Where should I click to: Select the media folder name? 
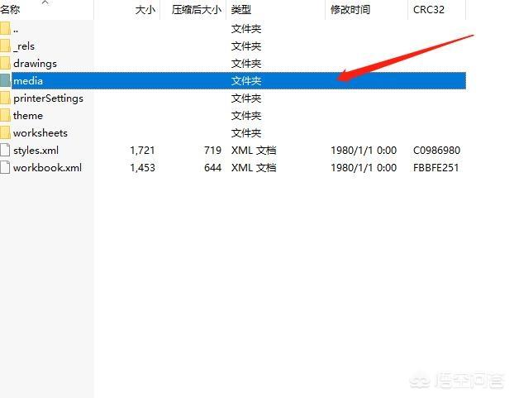click(x=28, y=81)
